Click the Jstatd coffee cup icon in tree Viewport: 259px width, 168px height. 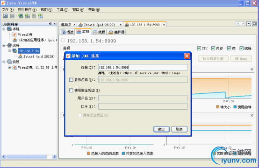(20, 56)
